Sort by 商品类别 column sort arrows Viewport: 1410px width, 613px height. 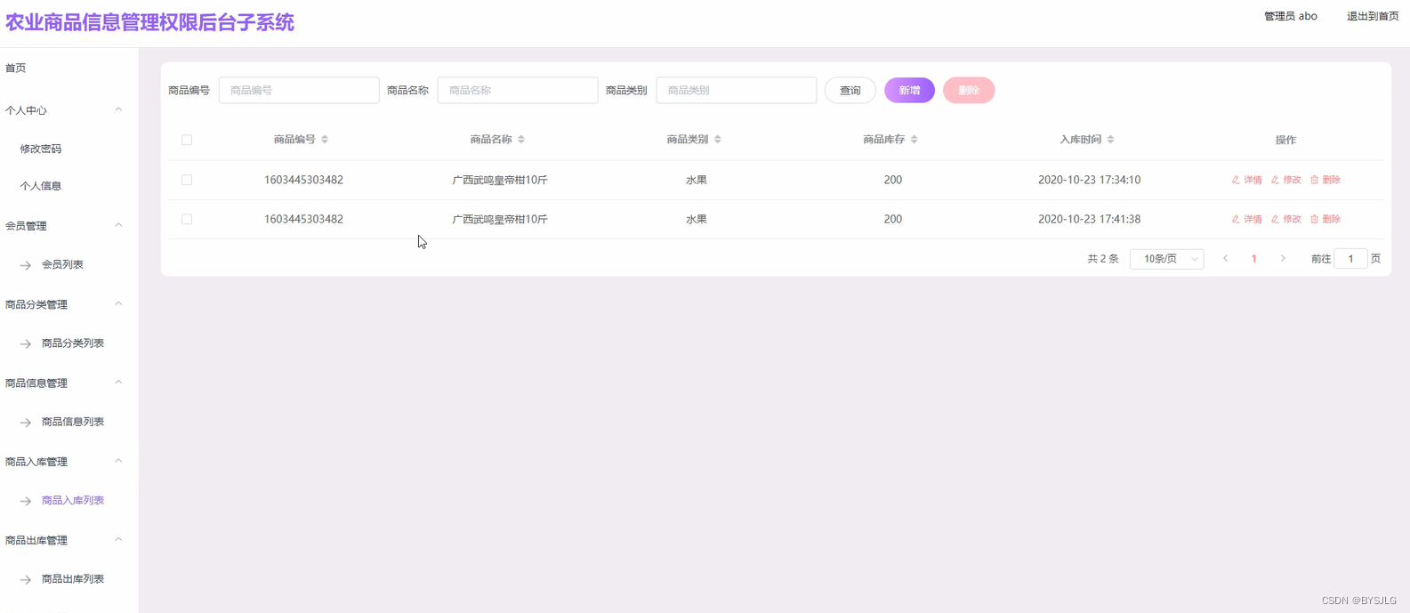pos(718,140)
